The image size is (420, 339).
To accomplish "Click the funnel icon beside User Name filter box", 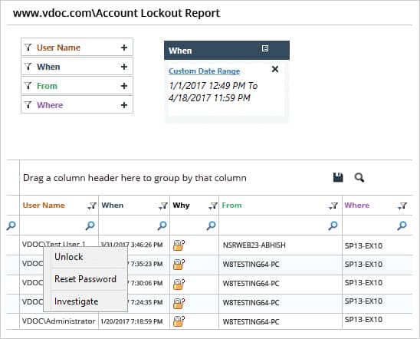I will coord(28,48).
